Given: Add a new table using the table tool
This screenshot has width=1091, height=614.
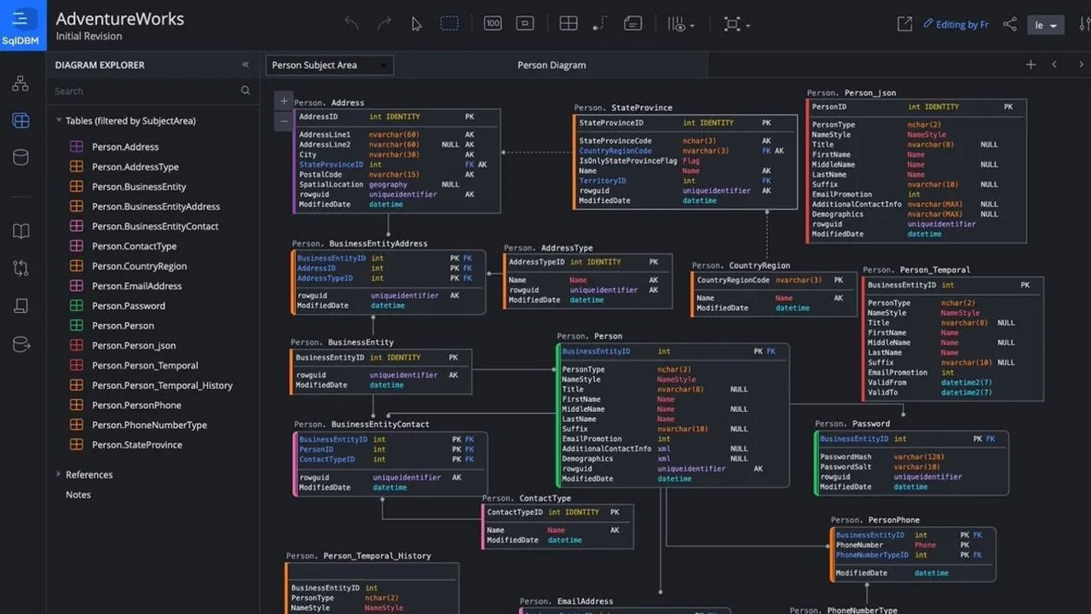Looking at the screenshot, I should click(569, 24).
